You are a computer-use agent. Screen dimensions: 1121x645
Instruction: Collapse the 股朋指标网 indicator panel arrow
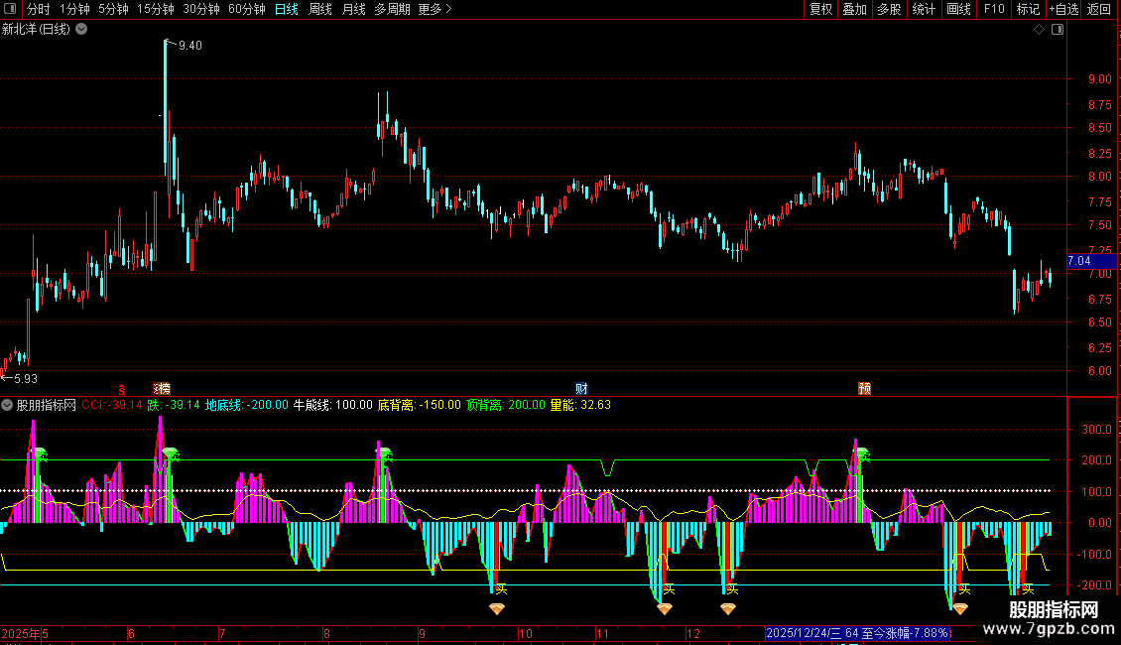pyautogui.click(x=7, y=405)
